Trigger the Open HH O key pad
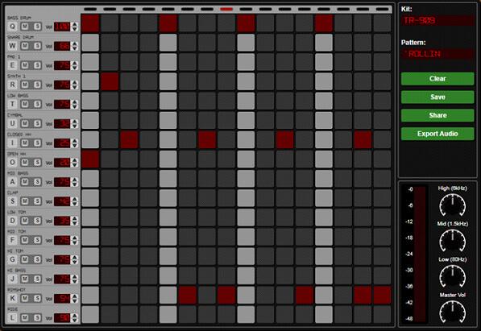Image resolution: width=481 pixels, height=331 pixels. point(12,162)
